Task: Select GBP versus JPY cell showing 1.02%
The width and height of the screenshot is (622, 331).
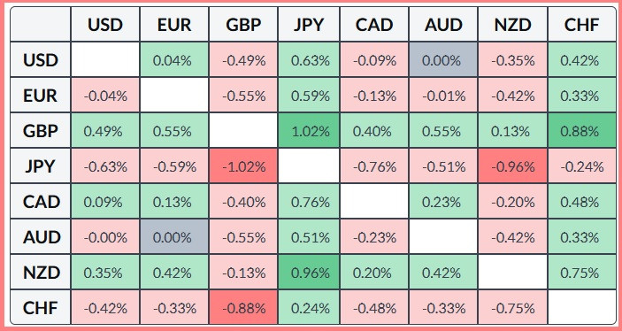Action: (309, 131)
